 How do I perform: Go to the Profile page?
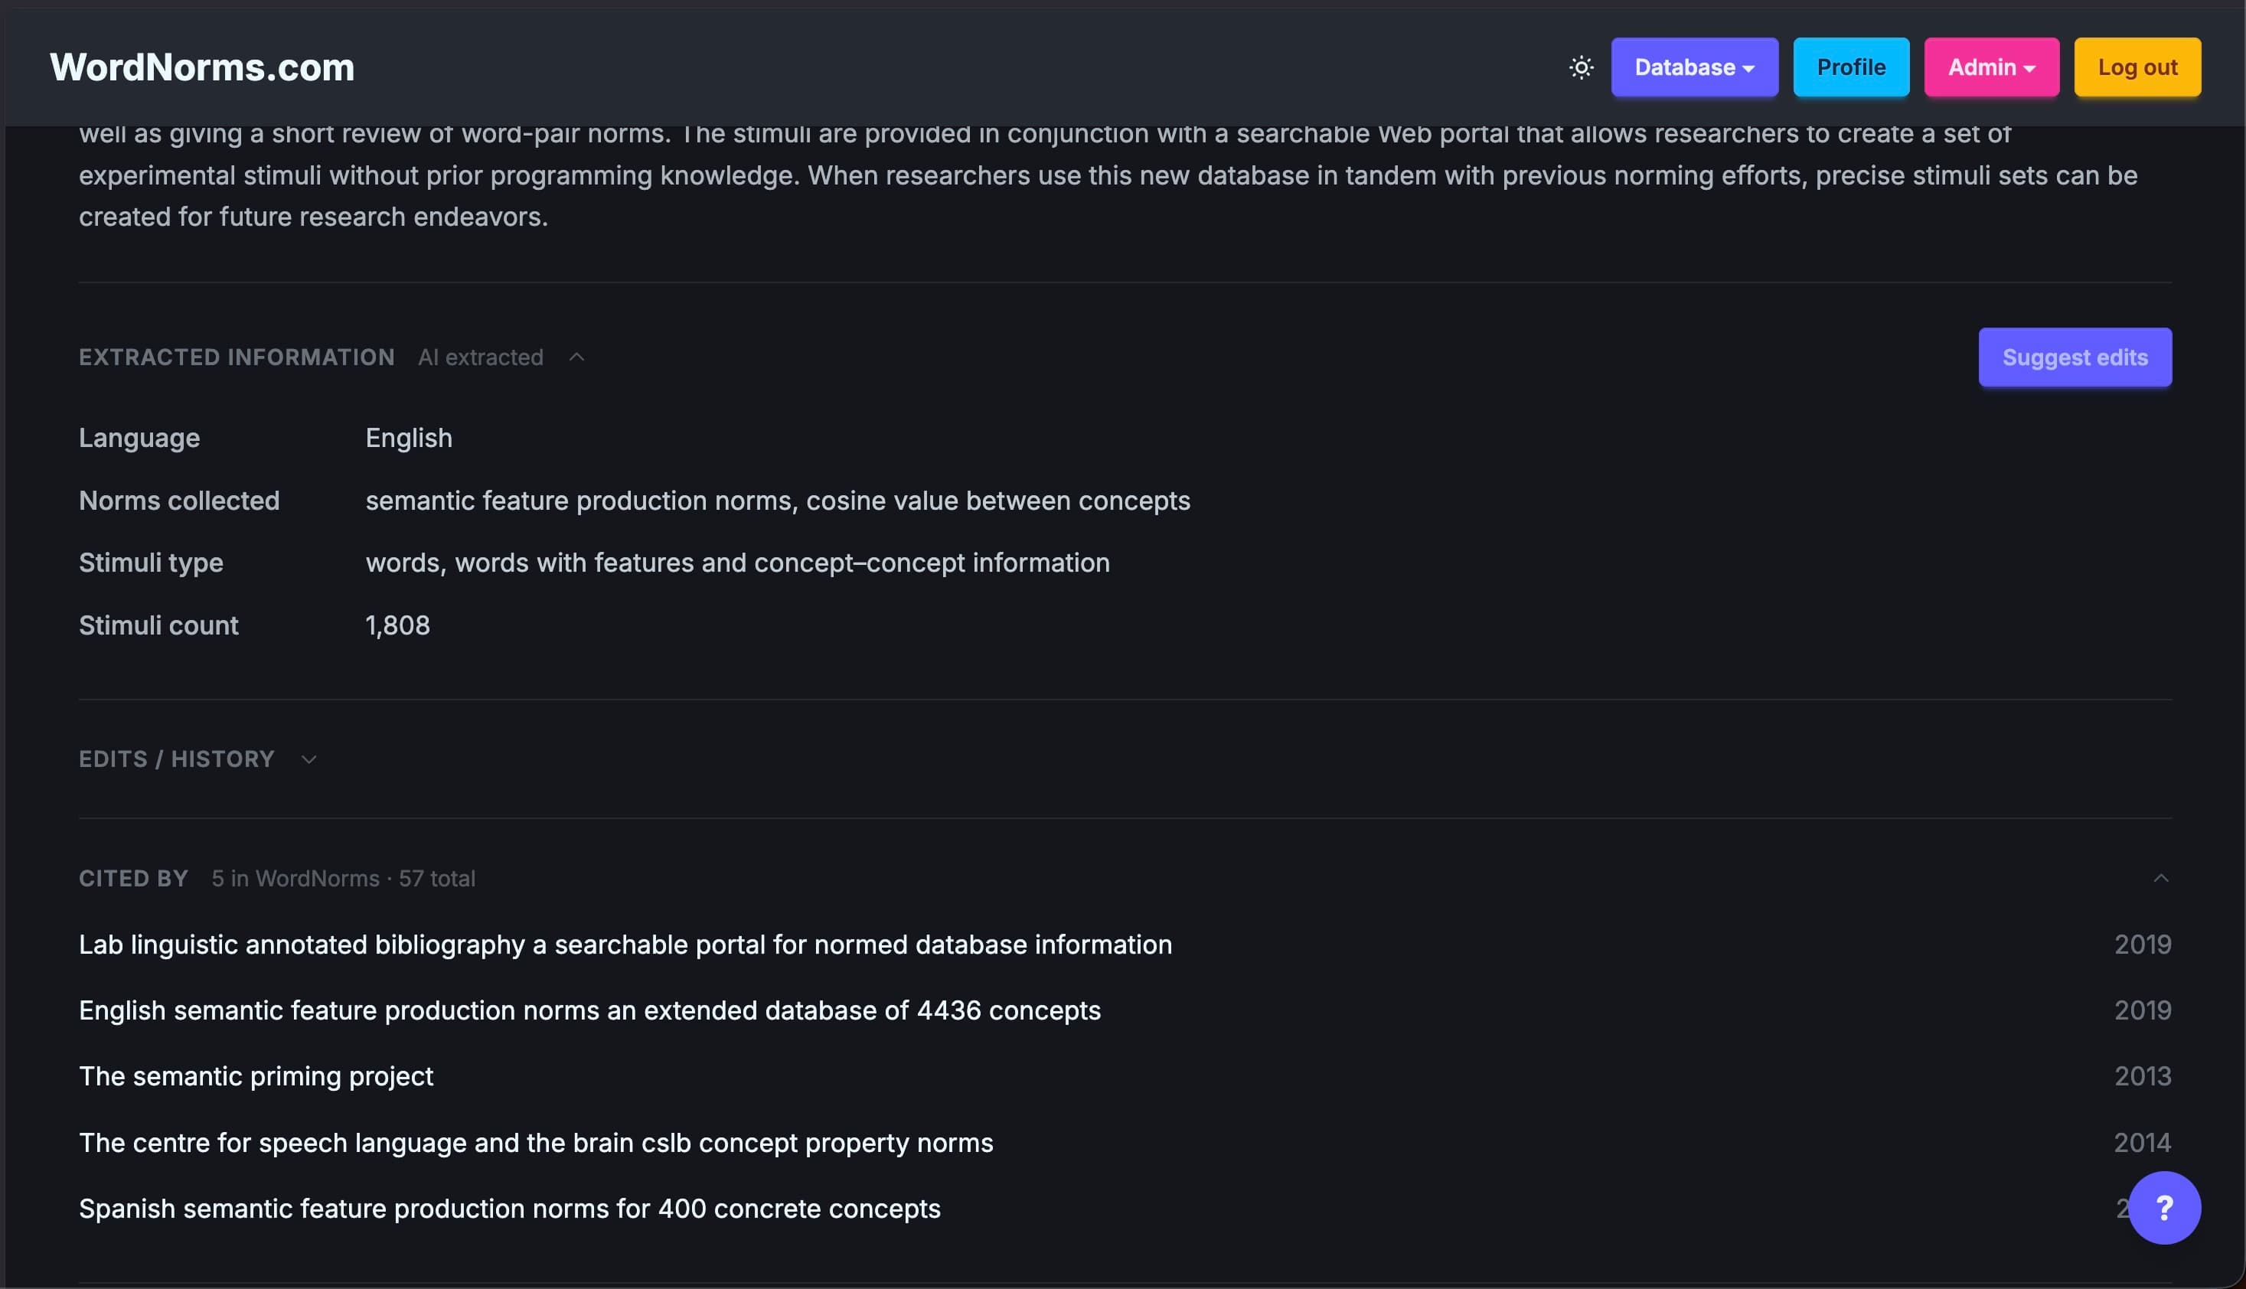point(1851,67)
